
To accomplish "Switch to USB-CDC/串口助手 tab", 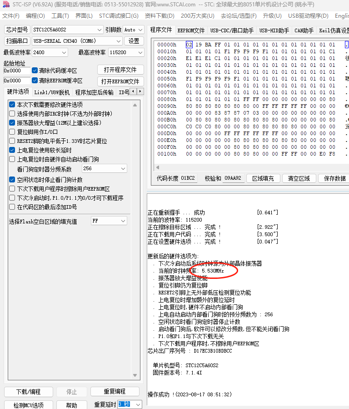I will tap(232, 30).
